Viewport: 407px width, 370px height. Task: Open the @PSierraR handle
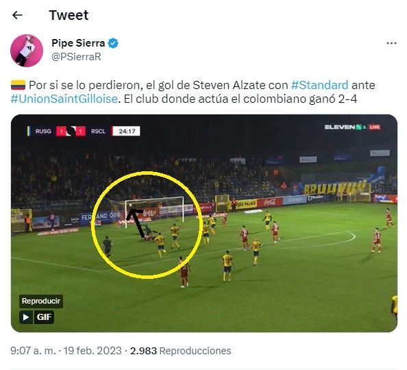click(x=76, y=57)
